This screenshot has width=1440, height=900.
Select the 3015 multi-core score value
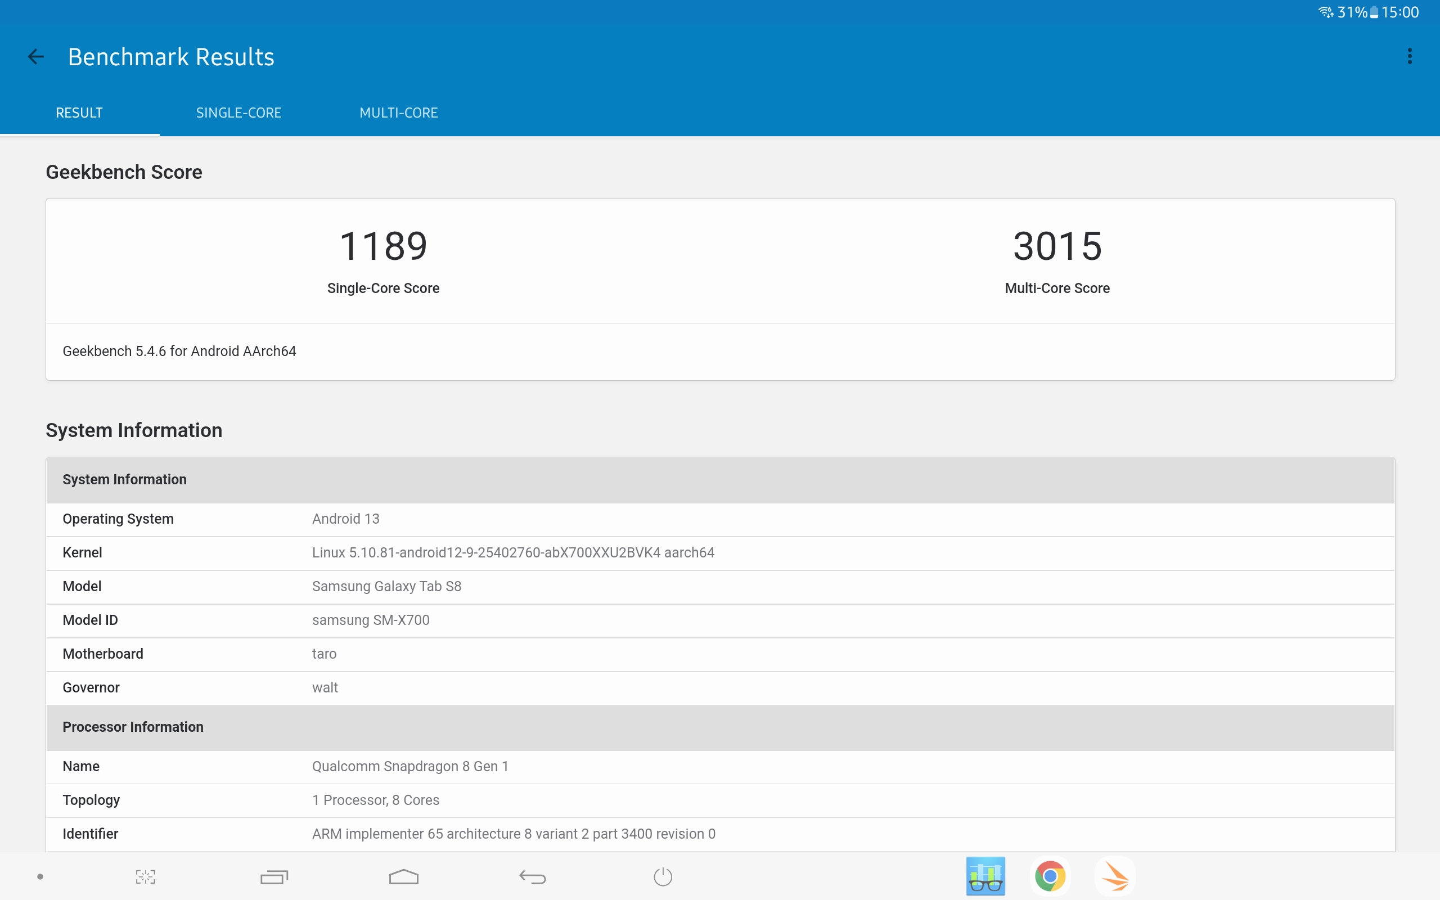point(1057,246)
